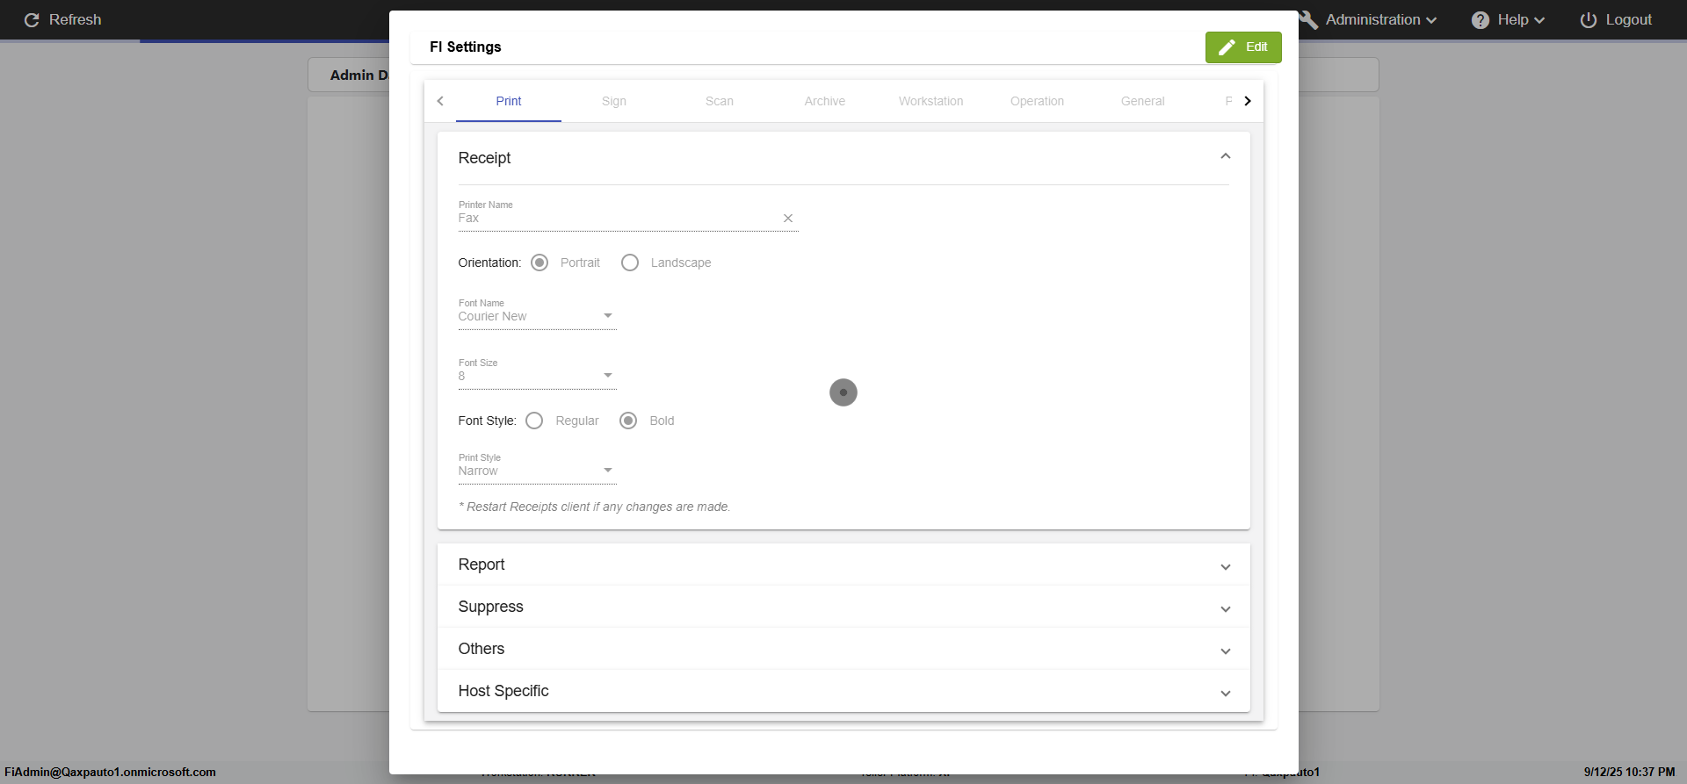Expand the Host Specific section
Screen dimensions: 1687x784
(x=843, y=691)
